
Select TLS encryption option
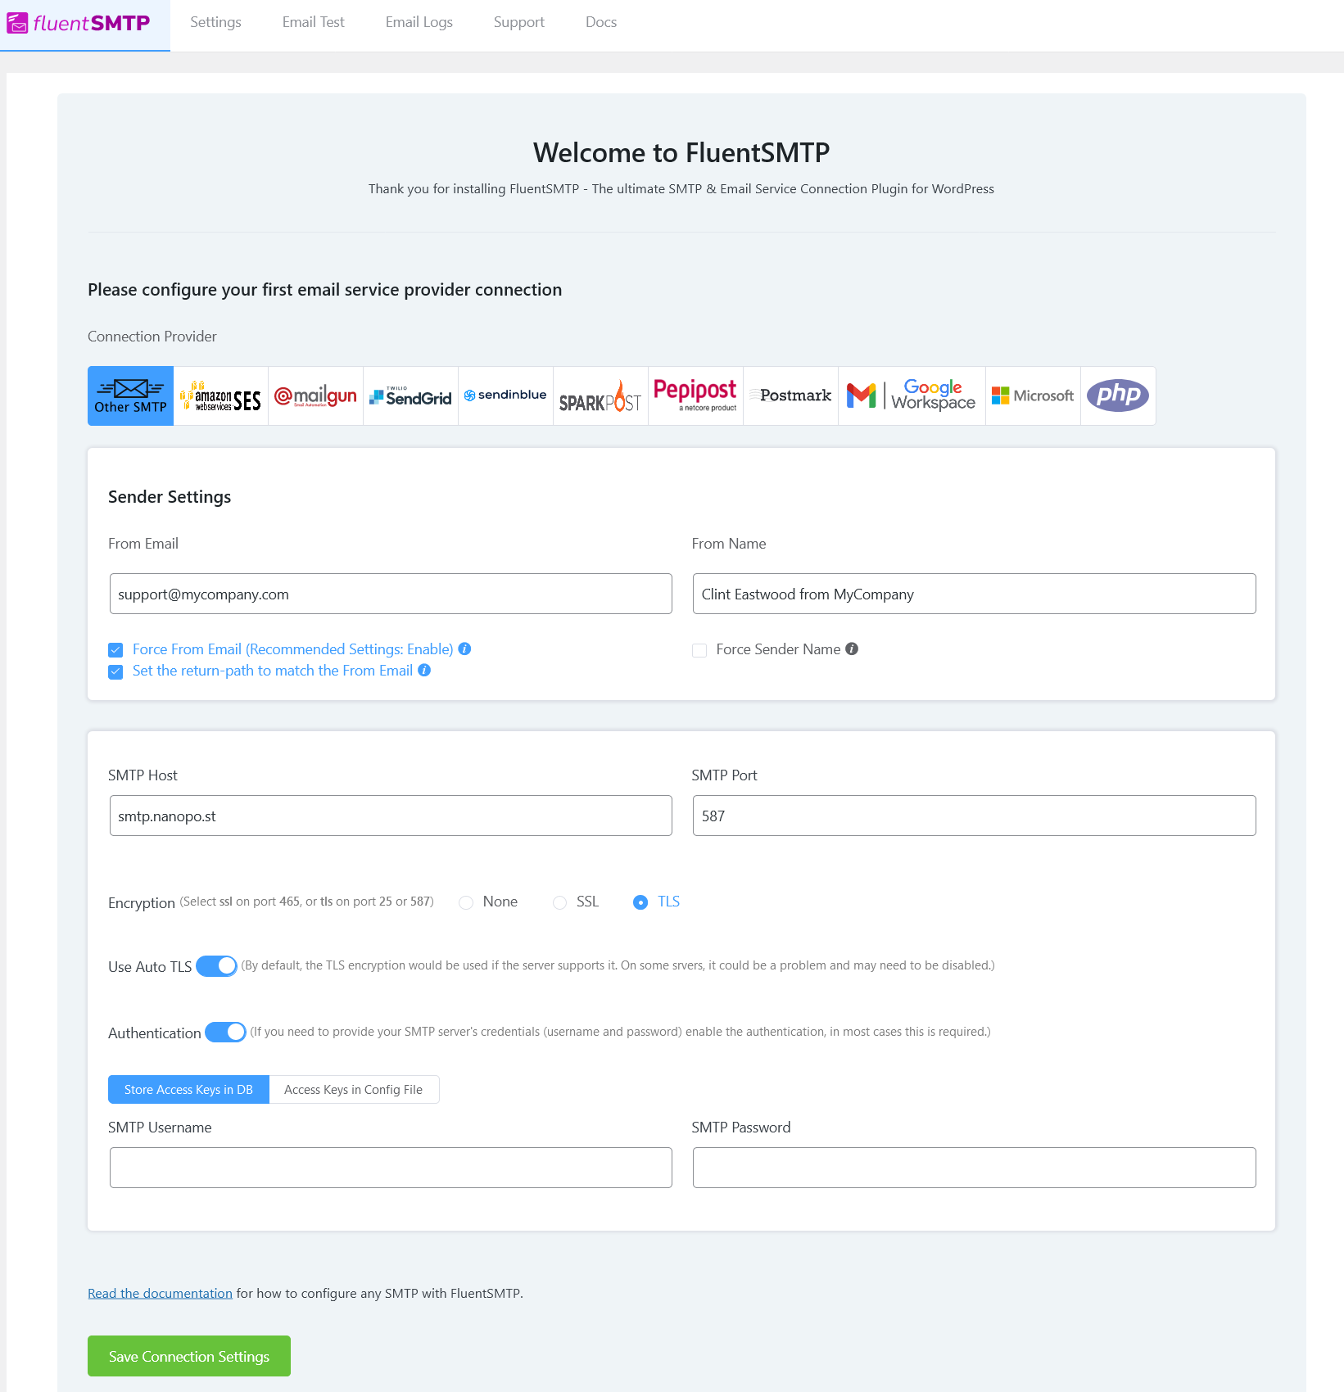640,902
